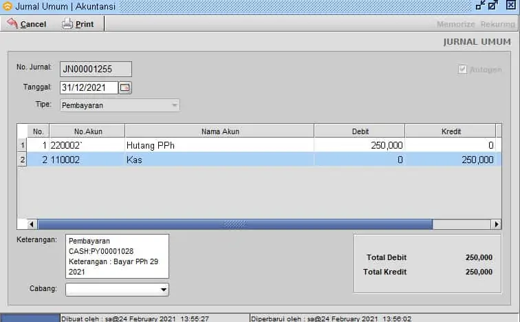Click the Keterangan text box

pyautogui.click(x=117, y=257)
